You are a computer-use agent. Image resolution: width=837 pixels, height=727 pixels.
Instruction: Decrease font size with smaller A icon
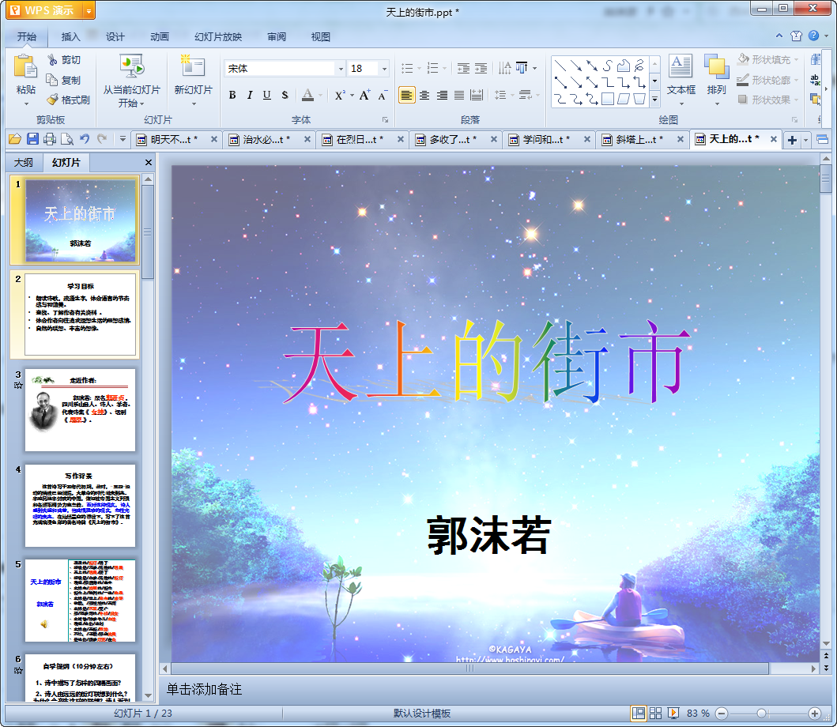click(383, 95)
